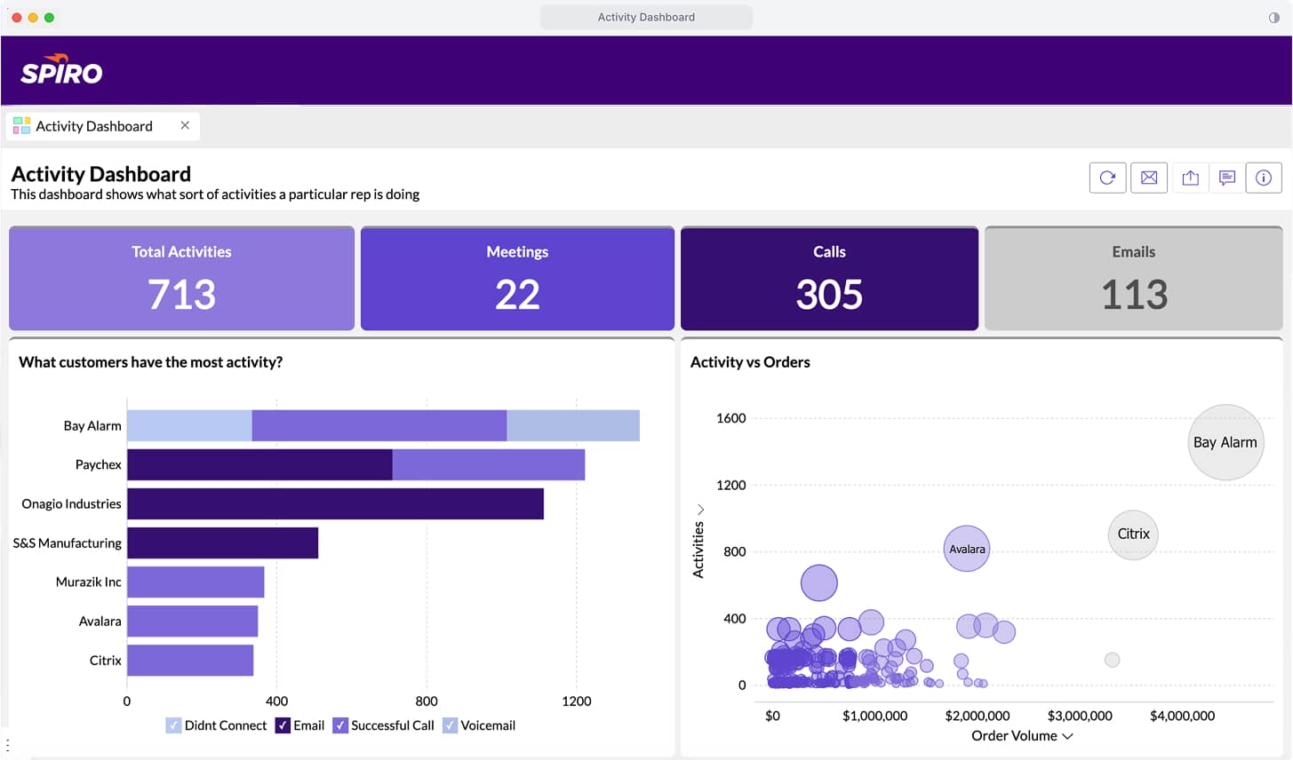Click the Murazik Inc bar
Screen dimensions: 1293x760
pyautogui.click(x=196, y=582)
